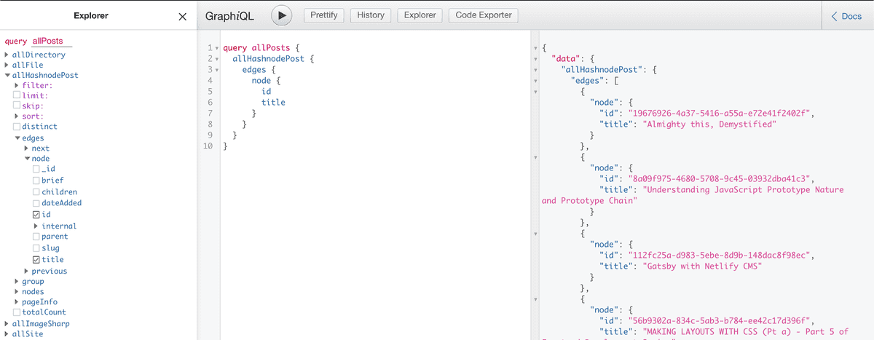Image resolution: width=874 pixels, height=340 pixels.
Task: Run the query with the play button
Action: (281, 15)
